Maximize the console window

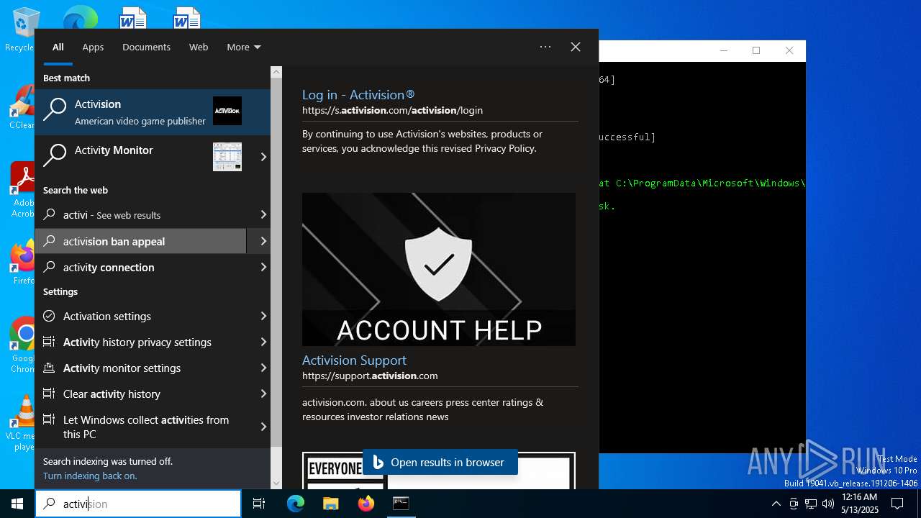tap(756, 50)
